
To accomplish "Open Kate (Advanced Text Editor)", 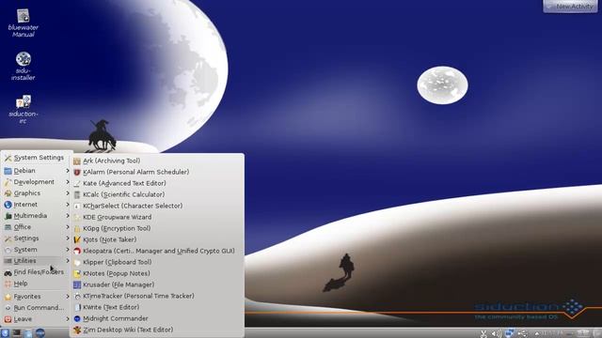I will 157,183.
